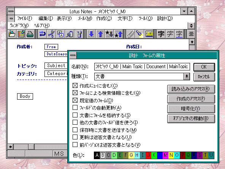Image resolution: width=225 pixels, height=169 pixels.
Task: Uncheck 既定値のフォーム checkbox
Action: tap(75, 100)
